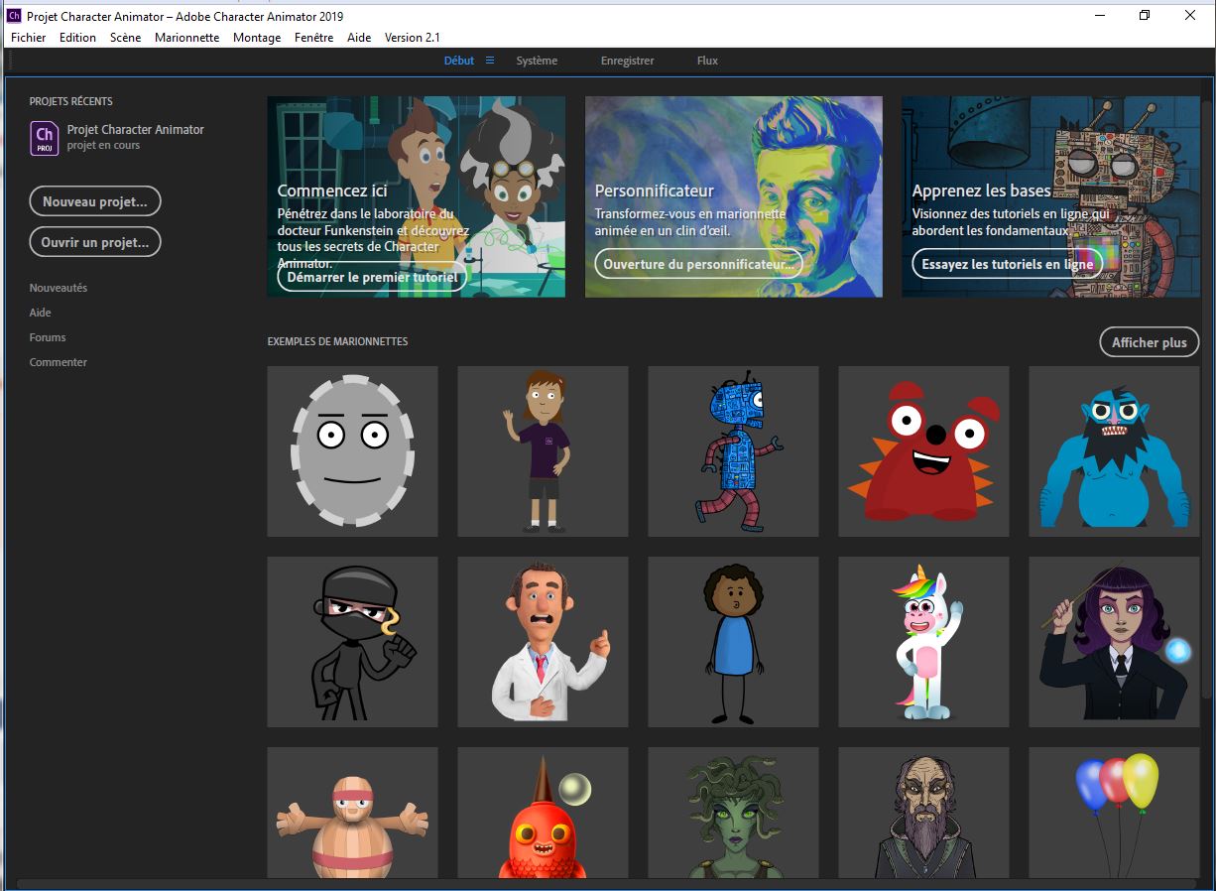The width and height of the screenshot is (1216, 891).
Task: Switch to the Système workspace tab
Action: [537, 61]
